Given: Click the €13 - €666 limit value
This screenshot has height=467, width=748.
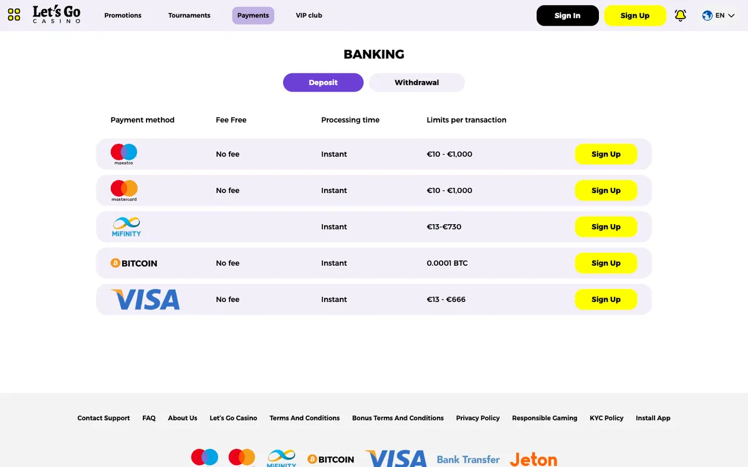Looking at the screenshot, I should click(446, 300).
